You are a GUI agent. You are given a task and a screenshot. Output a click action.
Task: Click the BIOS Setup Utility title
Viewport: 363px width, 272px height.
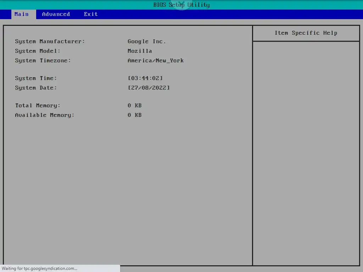click(181, 5)
